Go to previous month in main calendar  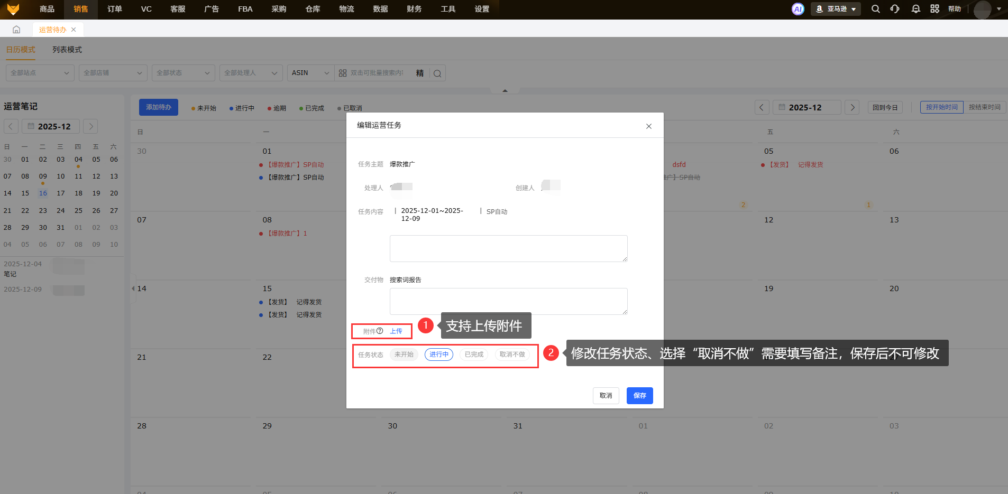pyautogui.click(x=762, y=107)
